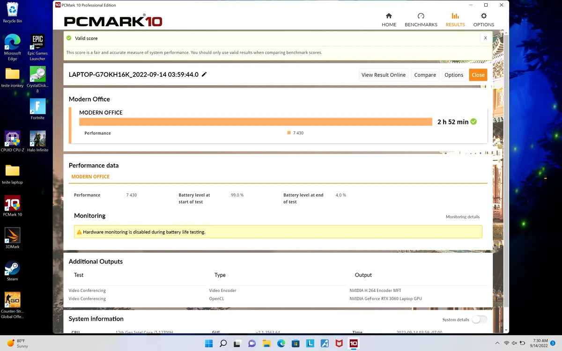Switch to the BENCHMARKS tab
This screenshot has width=562, height=351.
pos(421,20)
